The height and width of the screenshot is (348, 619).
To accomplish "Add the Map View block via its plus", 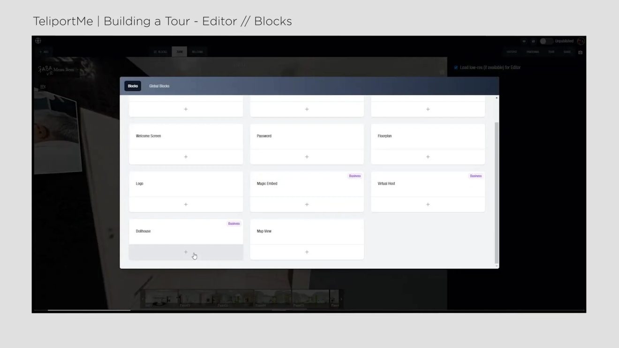I will point(307,252).
